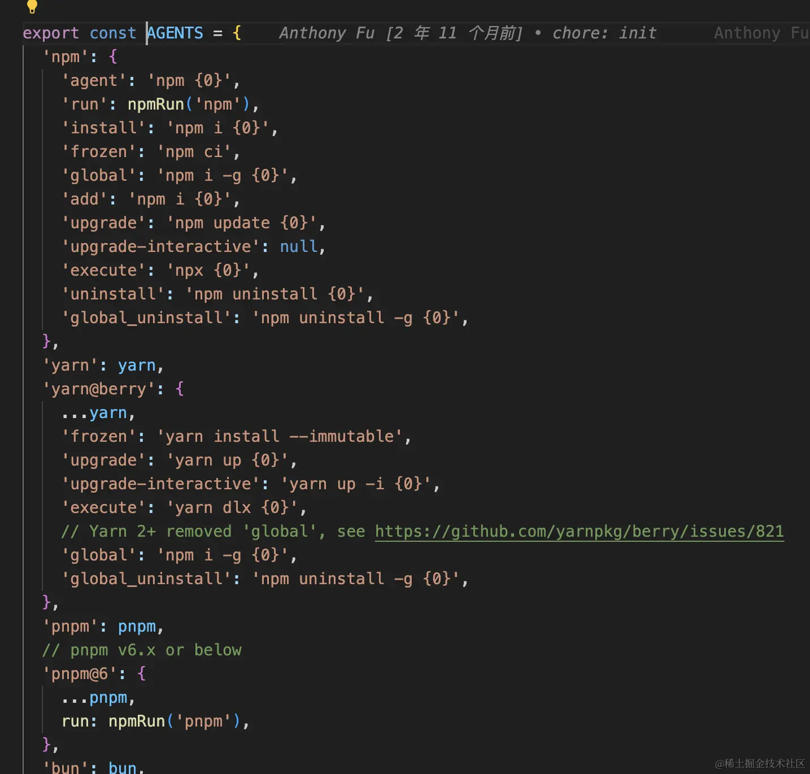
Task: Click the ...pnpm spread line
Action: [x=98, y=698]
